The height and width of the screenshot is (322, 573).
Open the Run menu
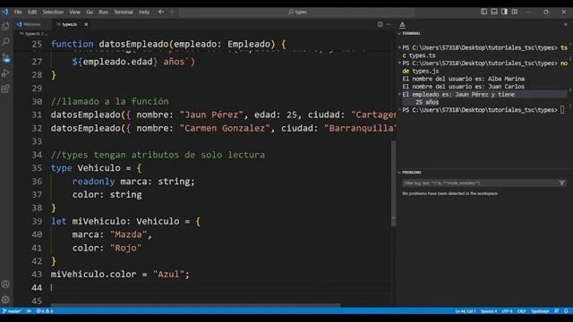coord(104,12)
